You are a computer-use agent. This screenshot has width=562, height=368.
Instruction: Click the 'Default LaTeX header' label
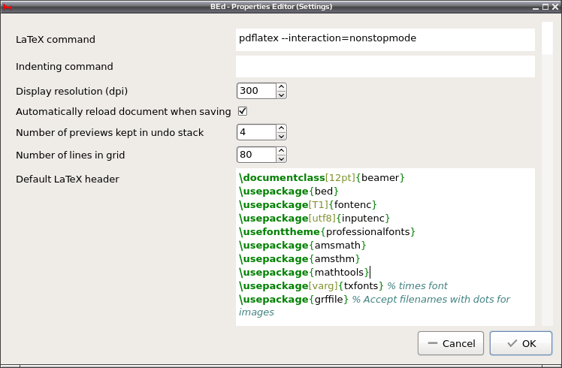pos(68,179)
